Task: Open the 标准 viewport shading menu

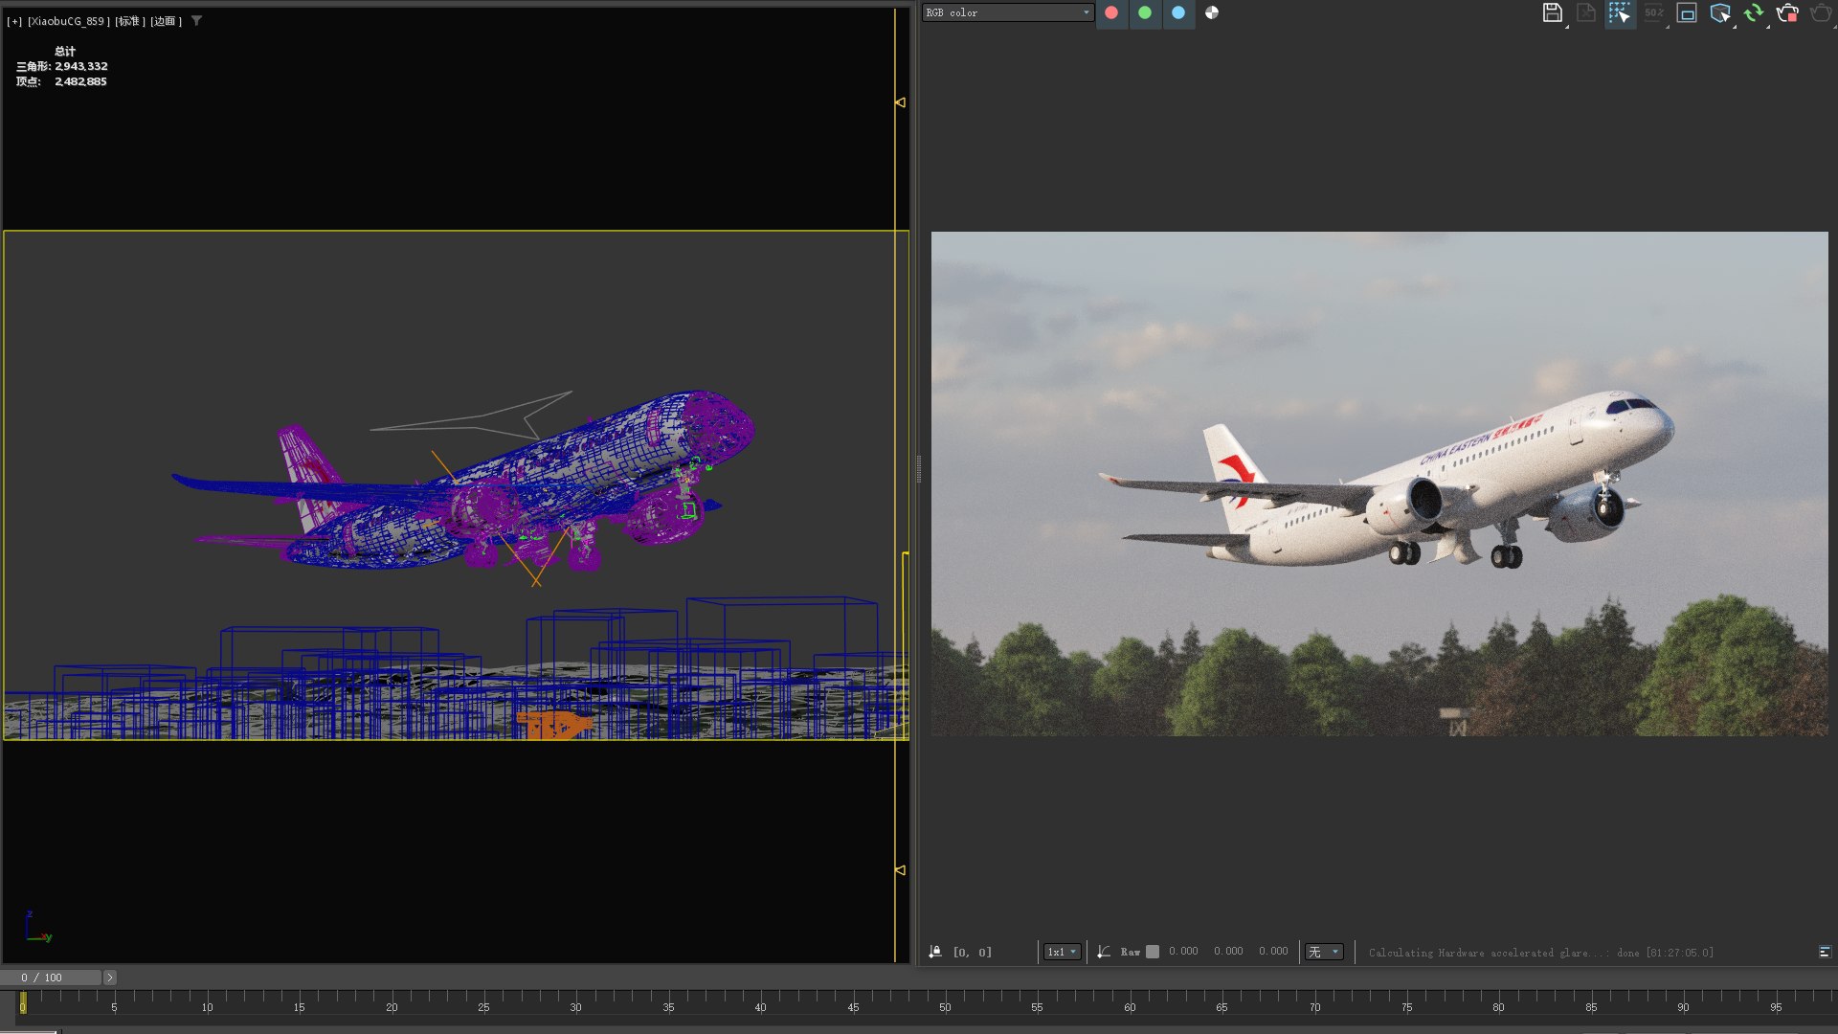Action: pos(129,21)
